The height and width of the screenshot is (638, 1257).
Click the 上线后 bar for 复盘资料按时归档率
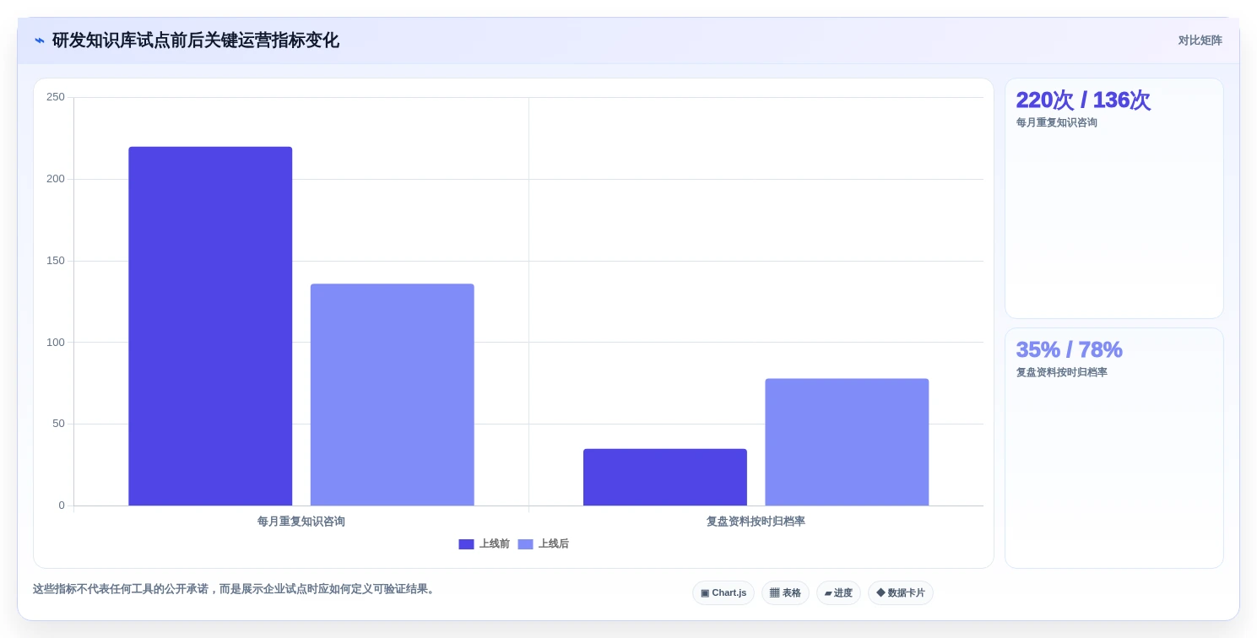[x=847, y=442]
